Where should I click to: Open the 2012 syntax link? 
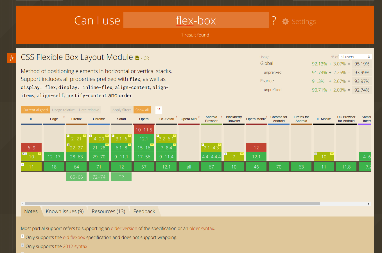click(75, 247)
